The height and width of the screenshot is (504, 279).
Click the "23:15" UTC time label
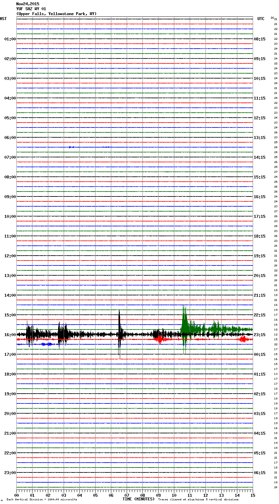[x=260, y=335]
